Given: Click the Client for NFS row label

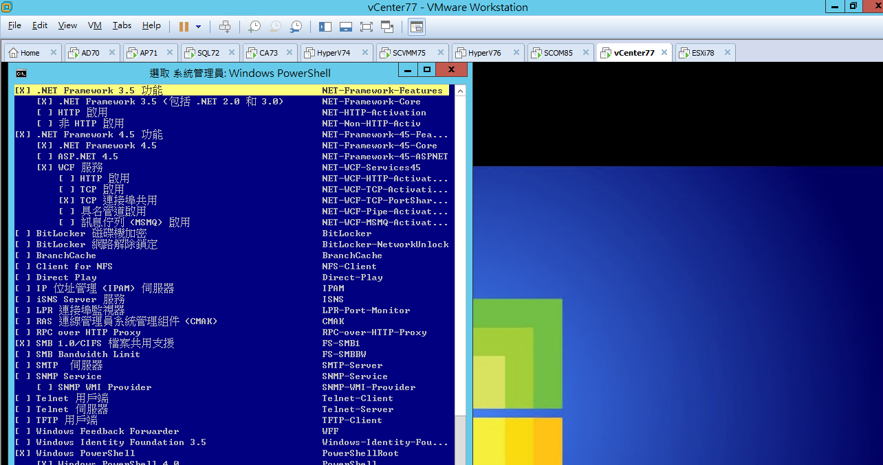Looking at the screenshot, I should click(x=74, y=266).
